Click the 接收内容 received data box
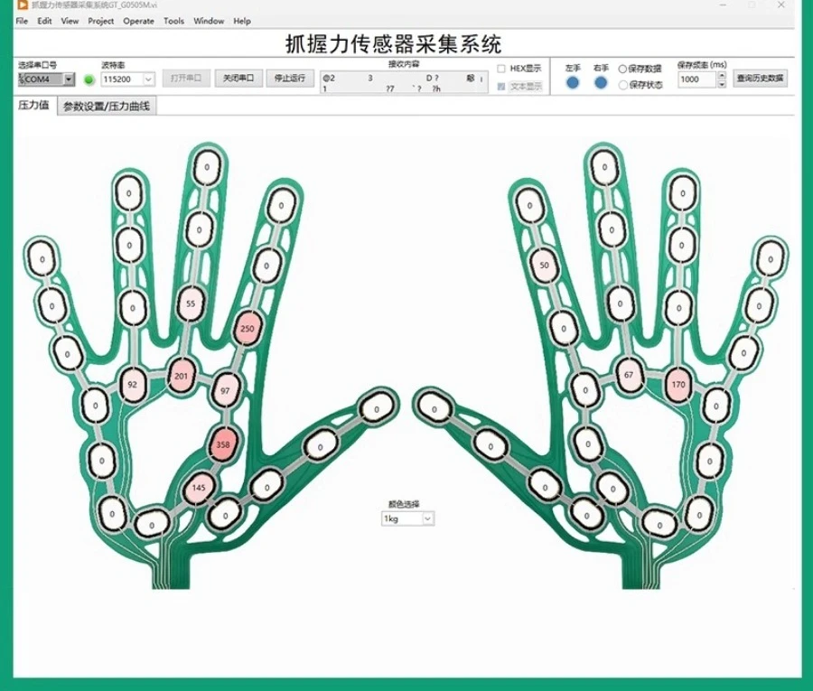The image size is (813, 691). point(404,82)
